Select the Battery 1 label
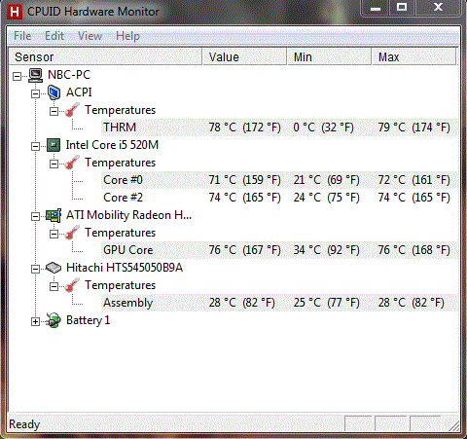 tap(88, 320)
